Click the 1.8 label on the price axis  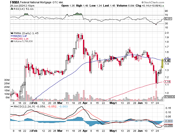coord(167,42)
